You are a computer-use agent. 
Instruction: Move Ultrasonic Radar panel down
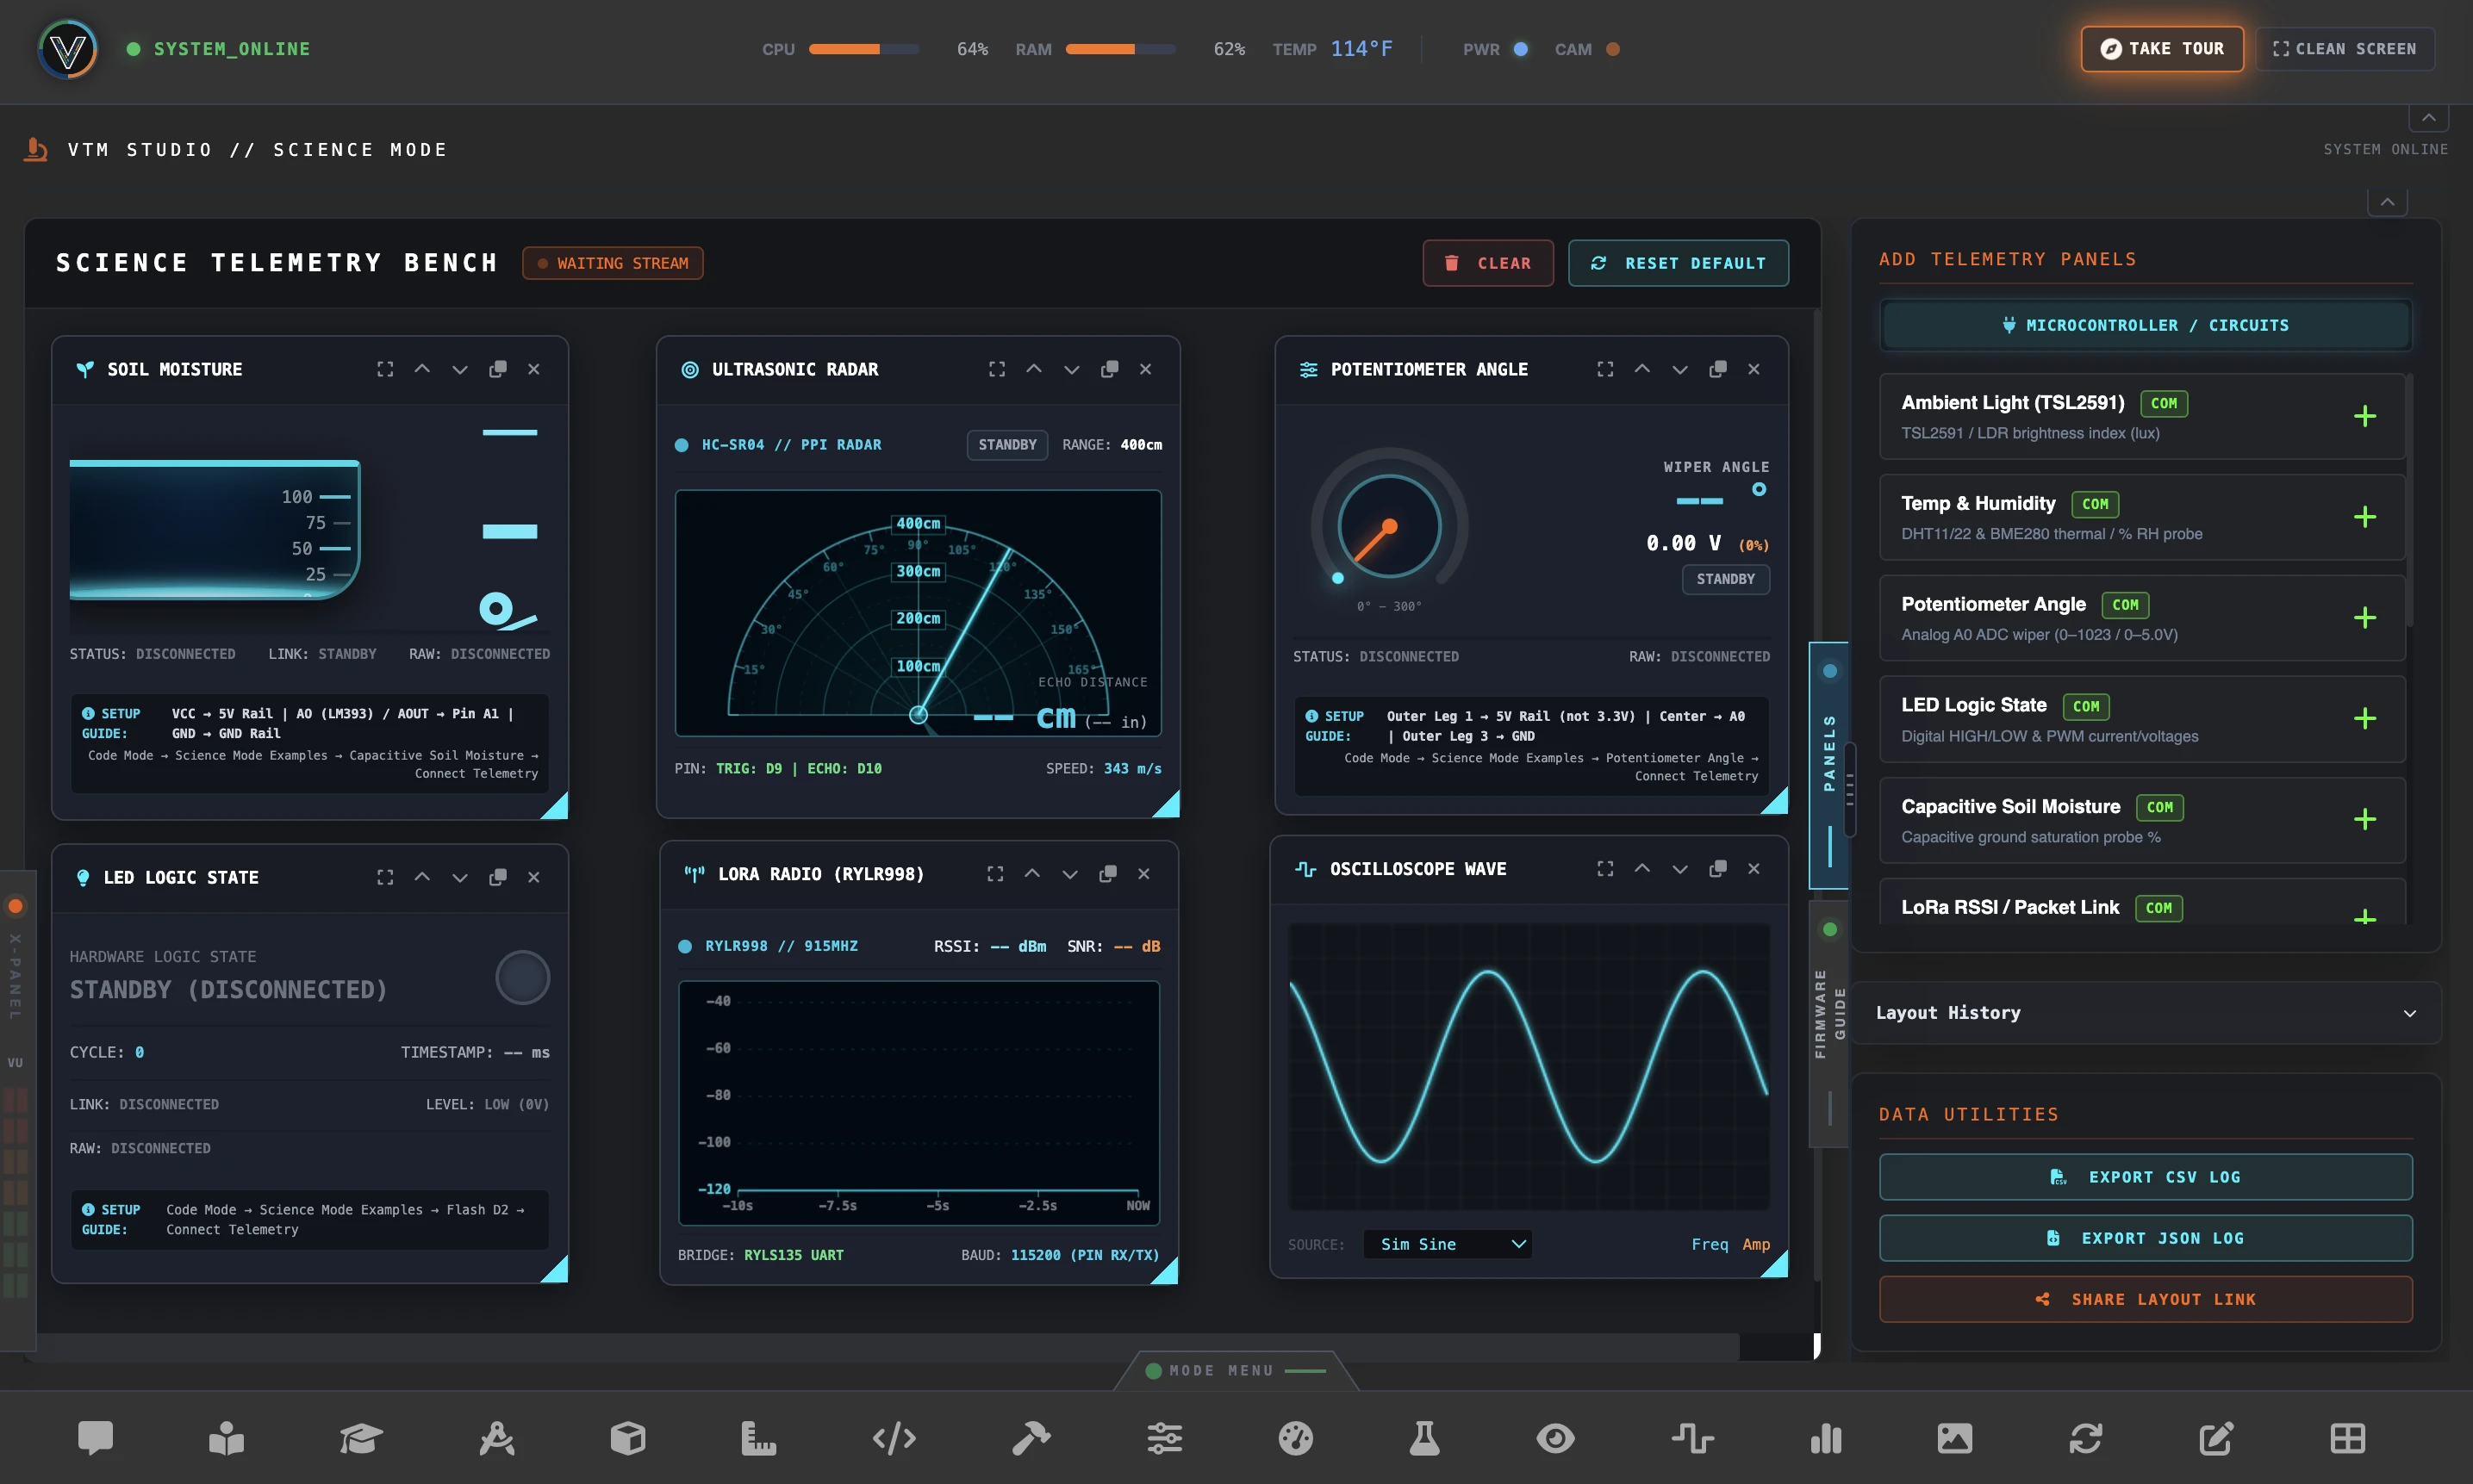(1071, 369)
